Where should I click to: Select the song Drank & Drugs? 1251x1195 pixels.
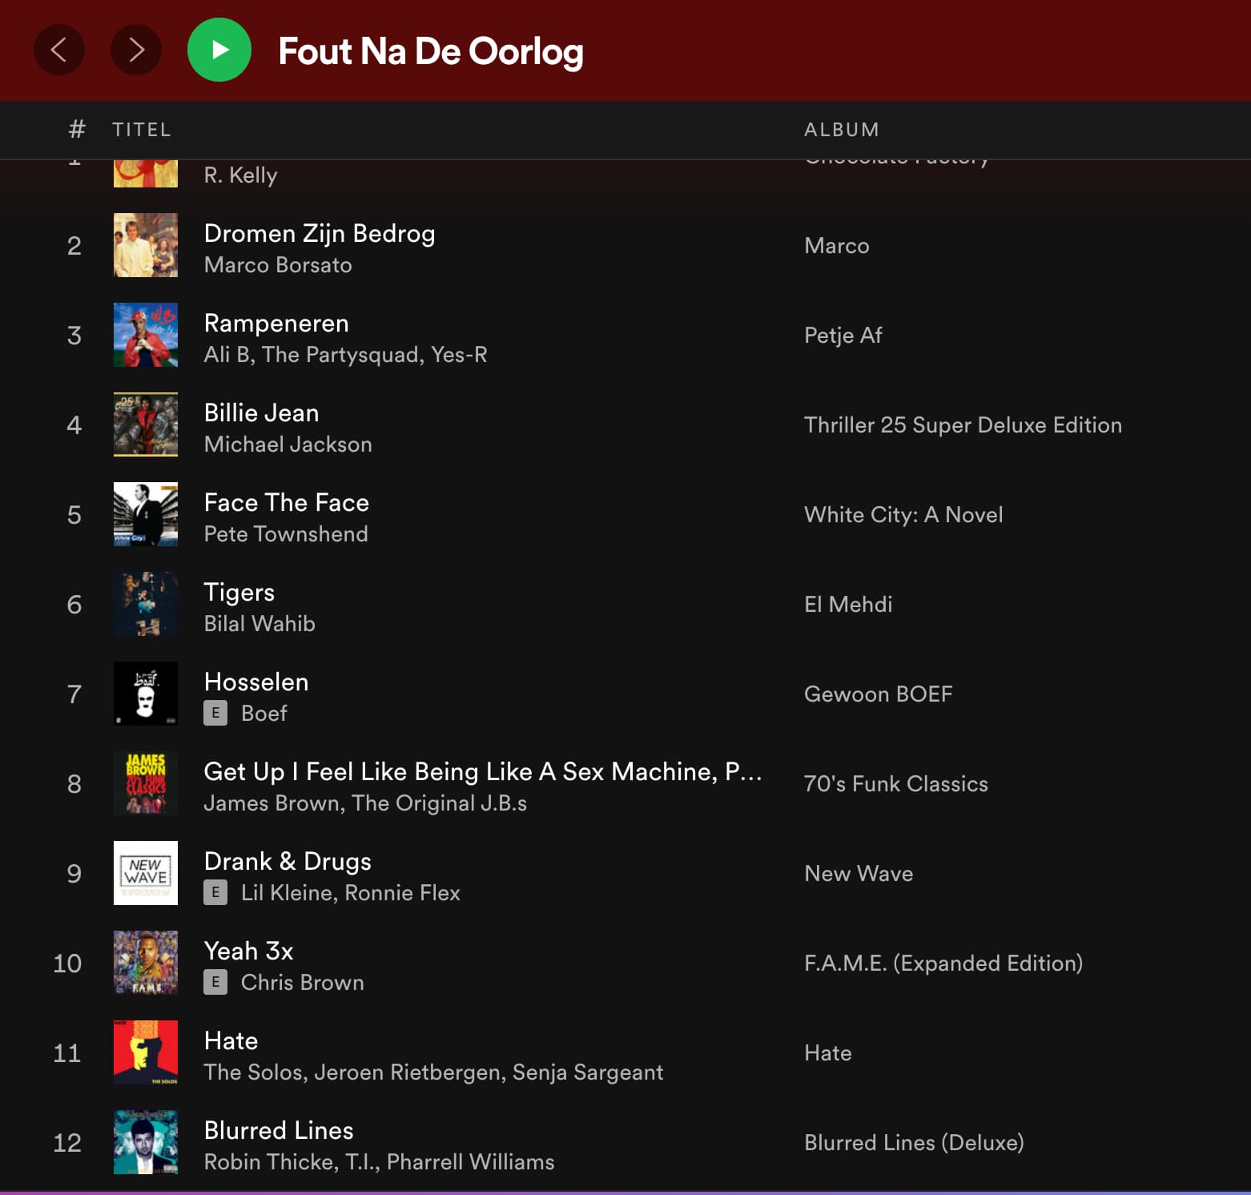pyautogui.click(x=288, y=862)
